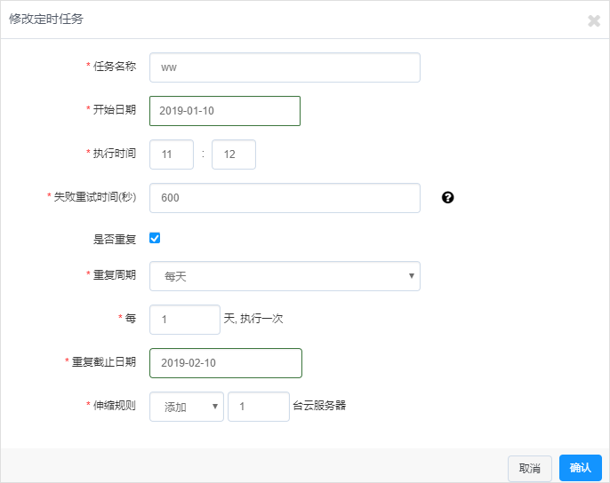610x483 pixels.
Task: Click the 任务名称 field label
Action: click(x=114, y=66)
